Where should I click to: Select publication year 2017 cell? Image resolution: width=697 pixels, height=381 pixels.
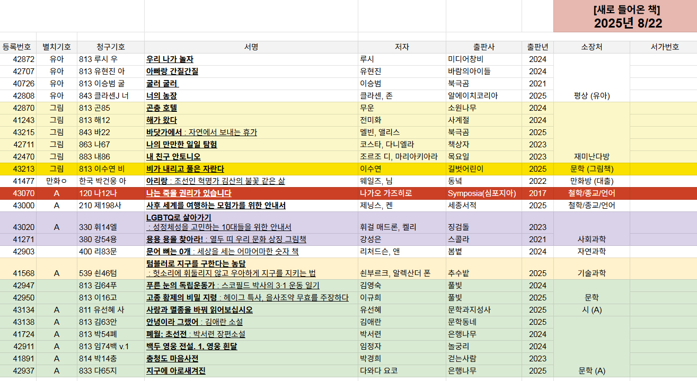537,193
